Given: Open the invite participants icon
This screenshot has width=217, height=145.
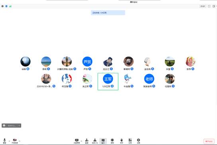Looking at the screenshot, I should tap(87, 141).
